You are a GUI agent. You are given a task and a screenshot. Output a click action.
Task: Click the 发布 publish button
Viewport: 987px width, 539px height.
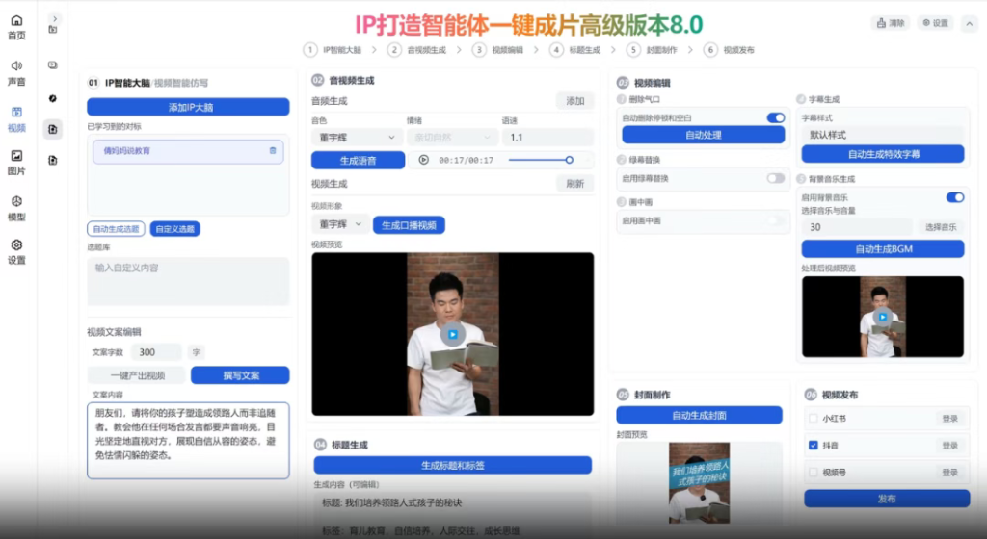887,499
